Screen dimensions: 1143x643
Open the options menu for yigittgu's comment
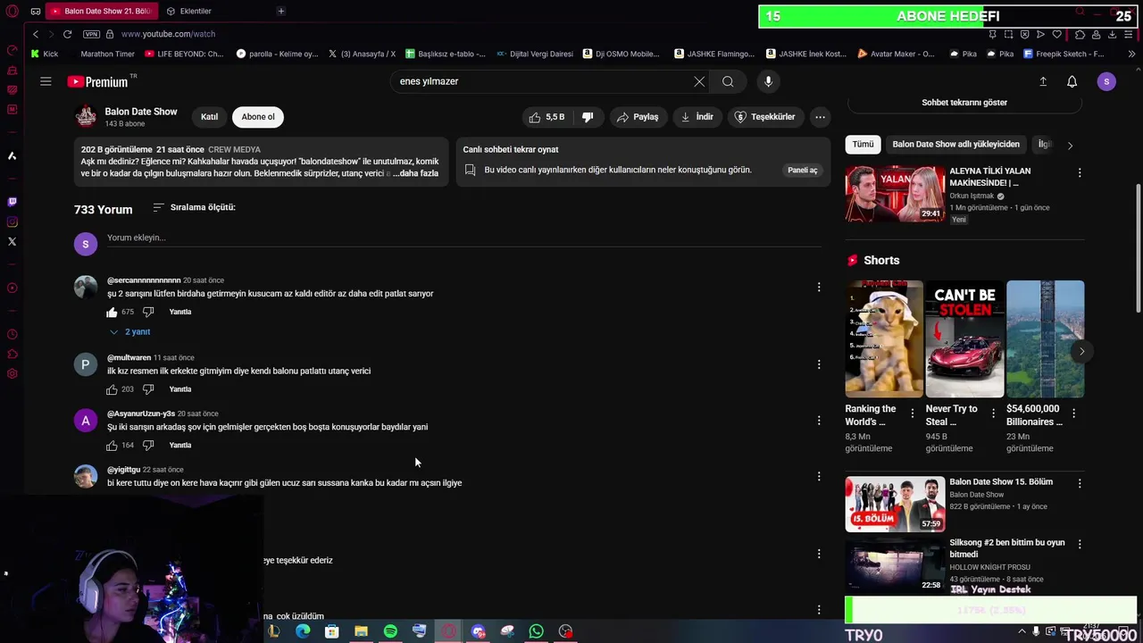point(819,476)
